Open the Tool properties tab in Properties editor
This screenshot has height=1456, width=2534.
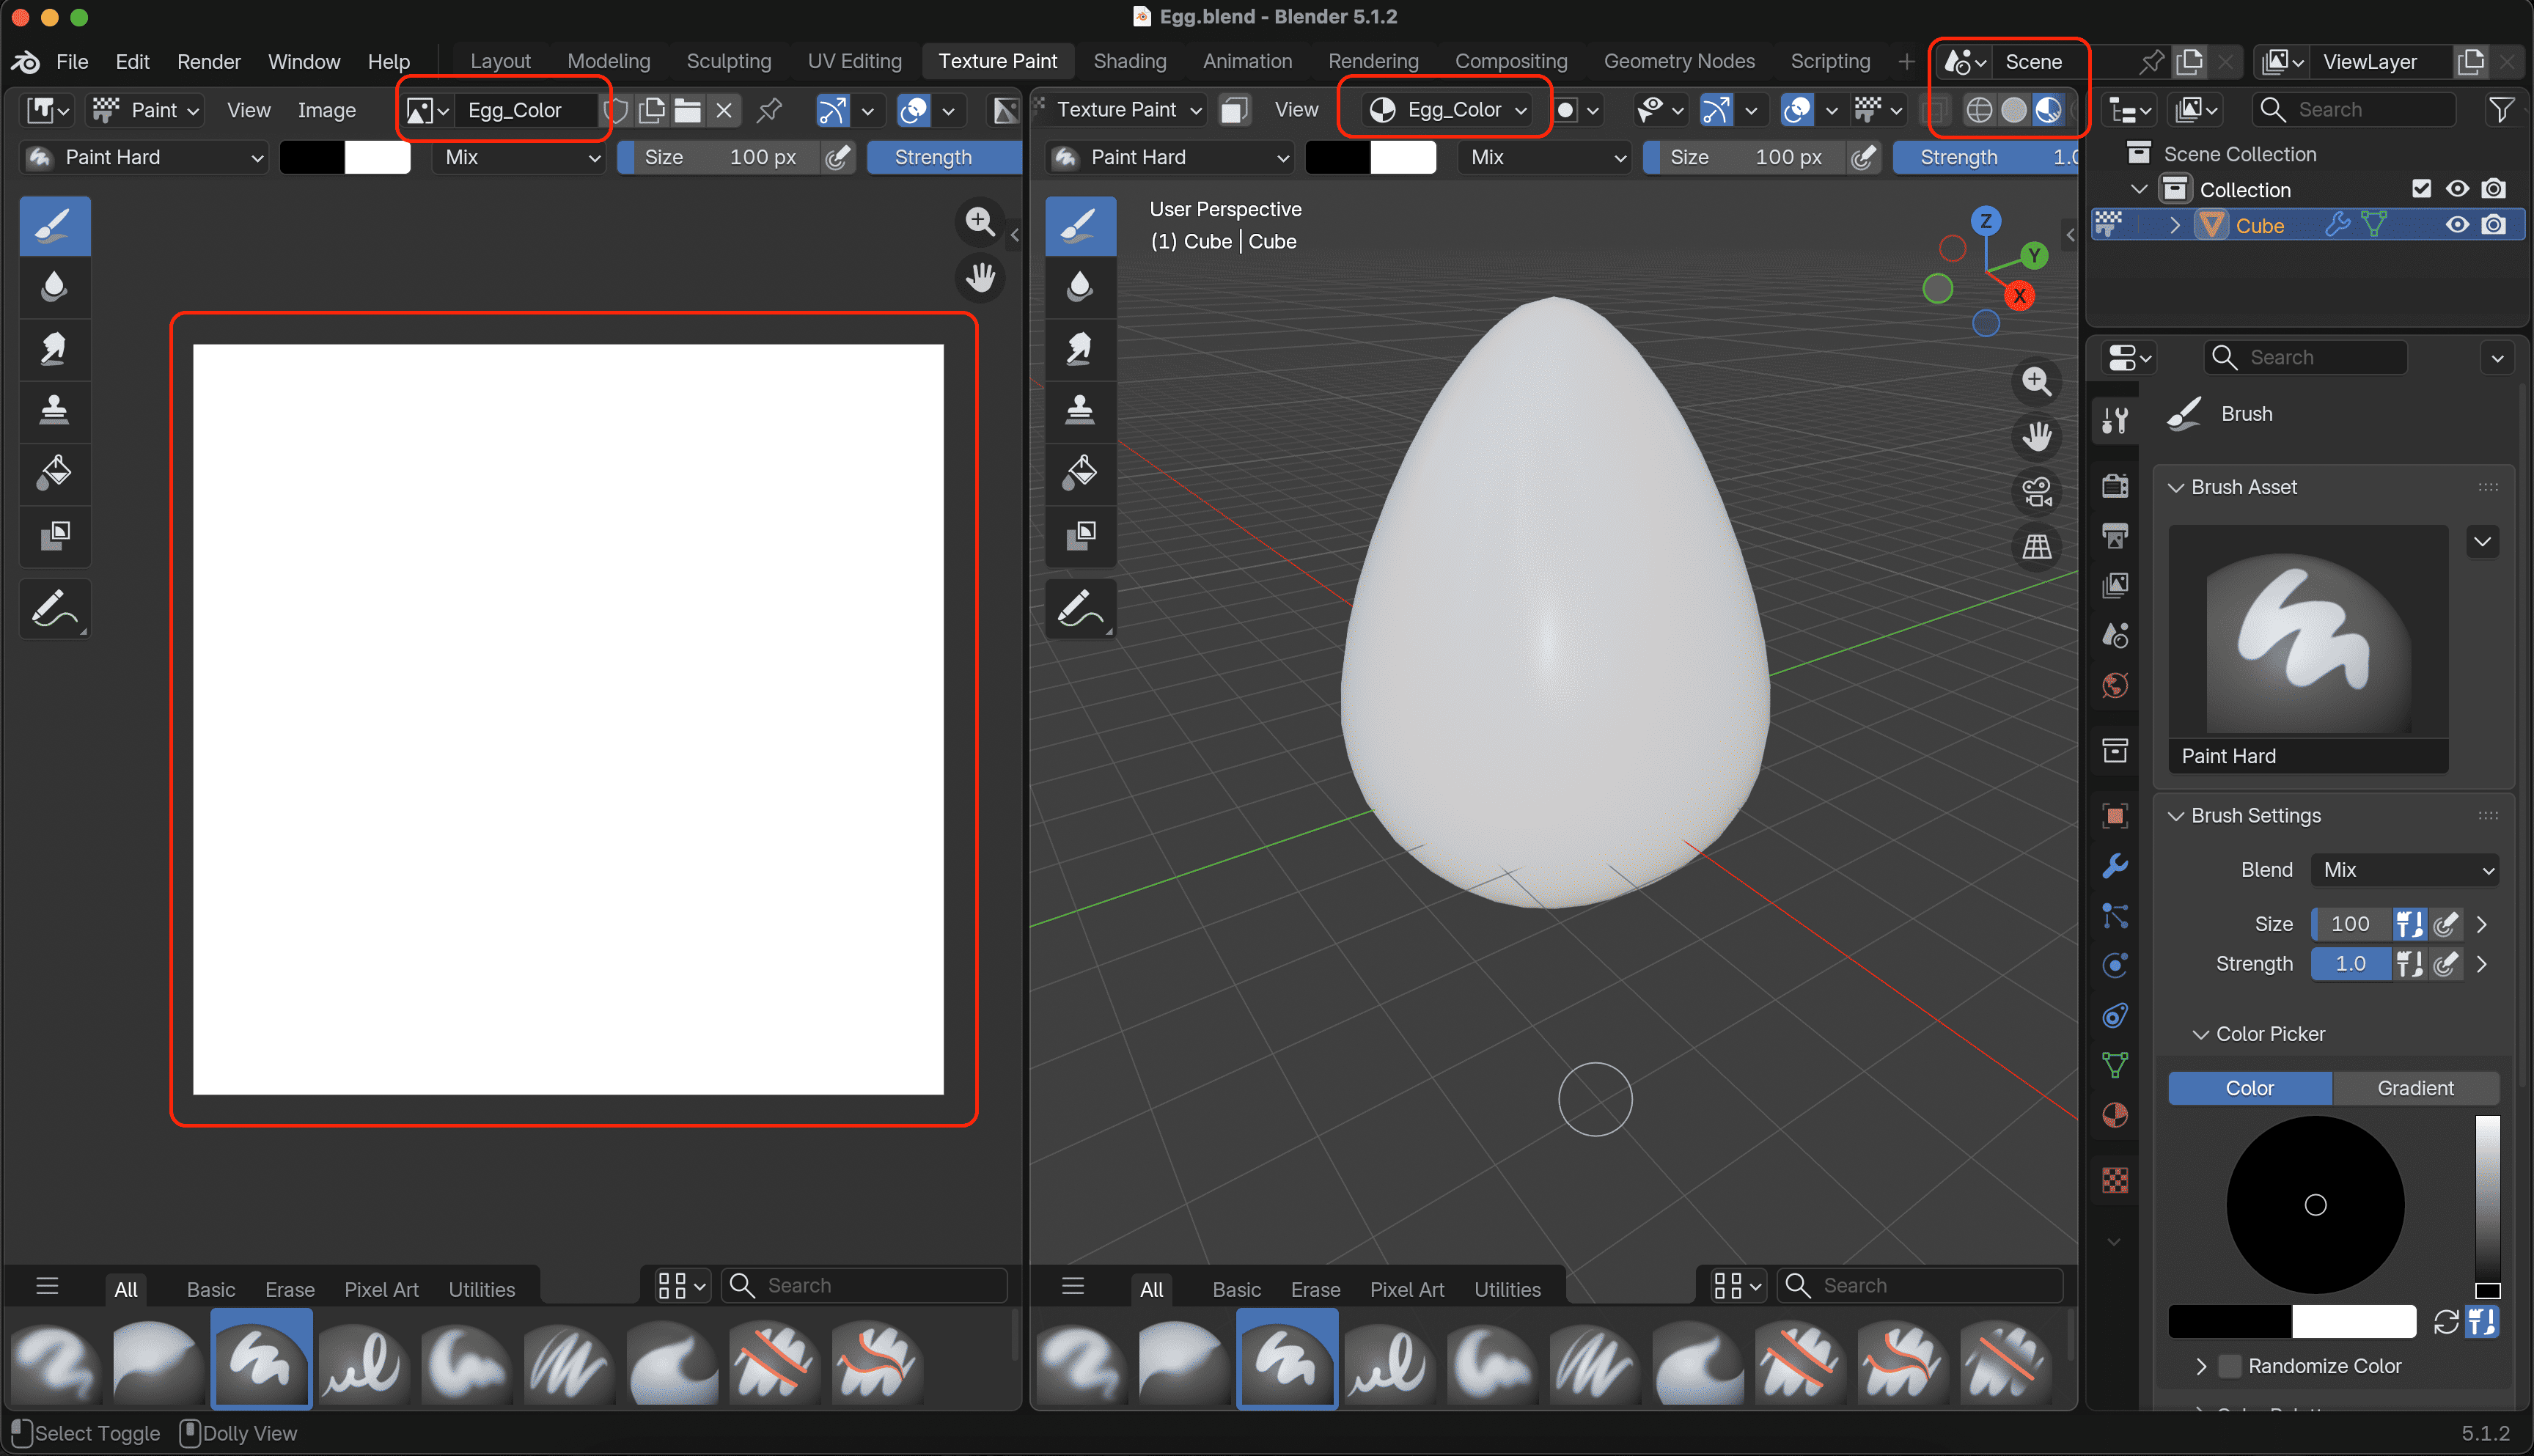pos(2115,421)
